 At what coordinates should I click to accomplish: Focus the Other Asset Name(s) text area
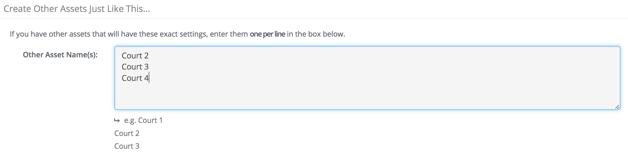367,78
